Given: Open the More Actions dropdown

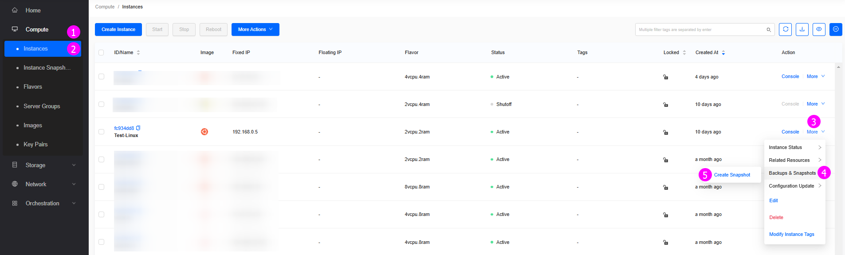Looking at the screenshot, I should pos(255,29).
